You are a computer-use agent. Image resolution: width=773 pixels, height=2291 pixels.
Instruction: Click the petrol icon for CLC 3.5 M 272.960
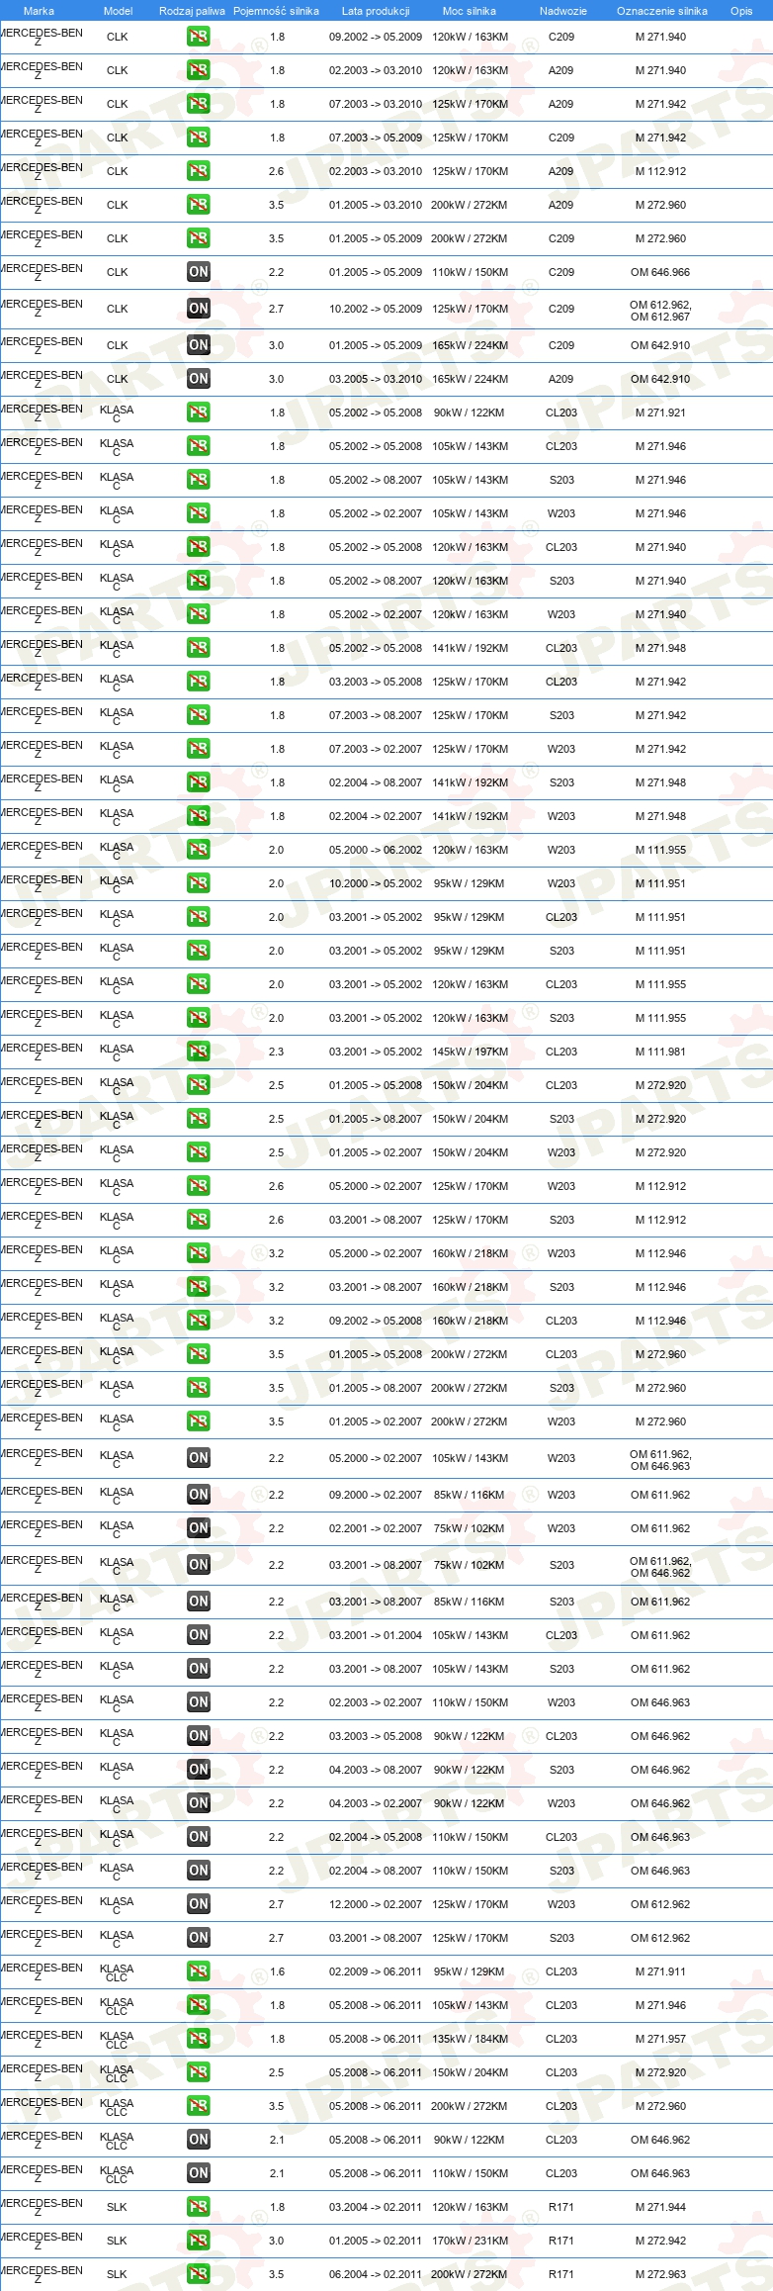pos(199,2106)
